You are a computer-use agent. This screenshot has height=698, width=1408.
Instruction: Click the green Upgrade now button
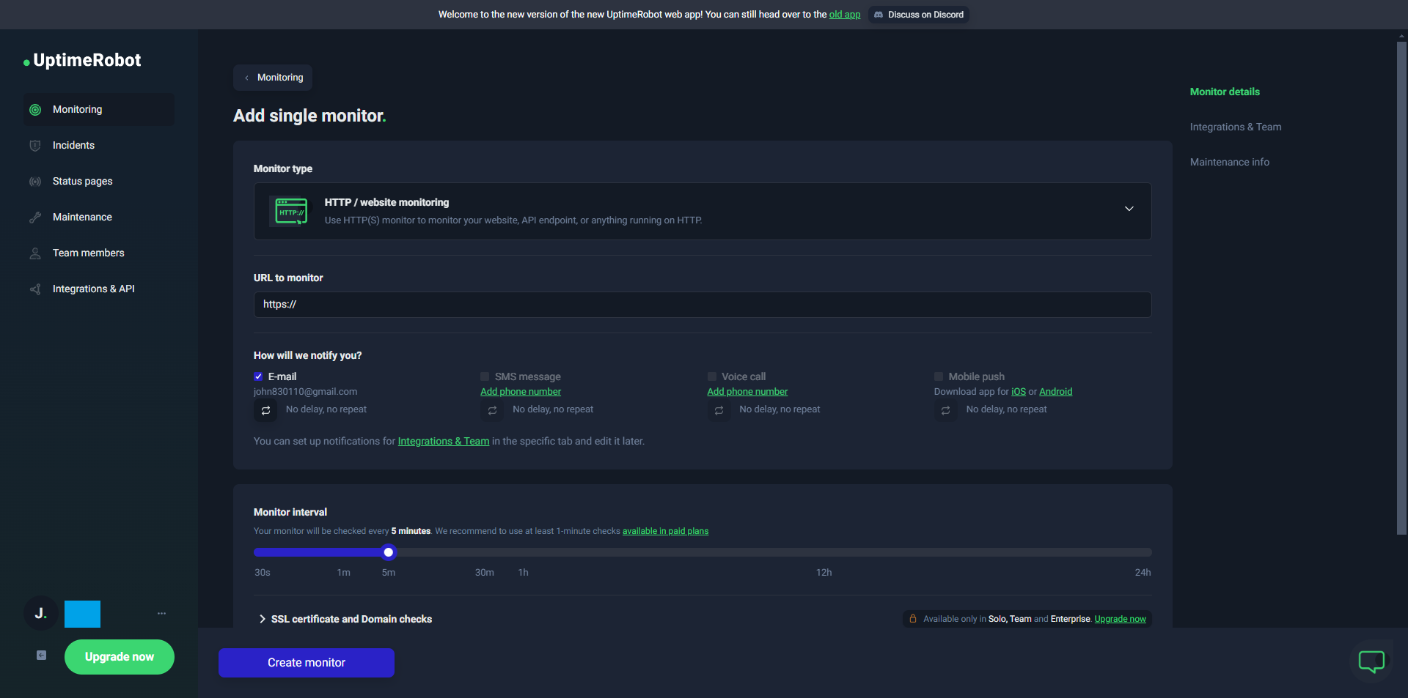(x=120, y=657)
